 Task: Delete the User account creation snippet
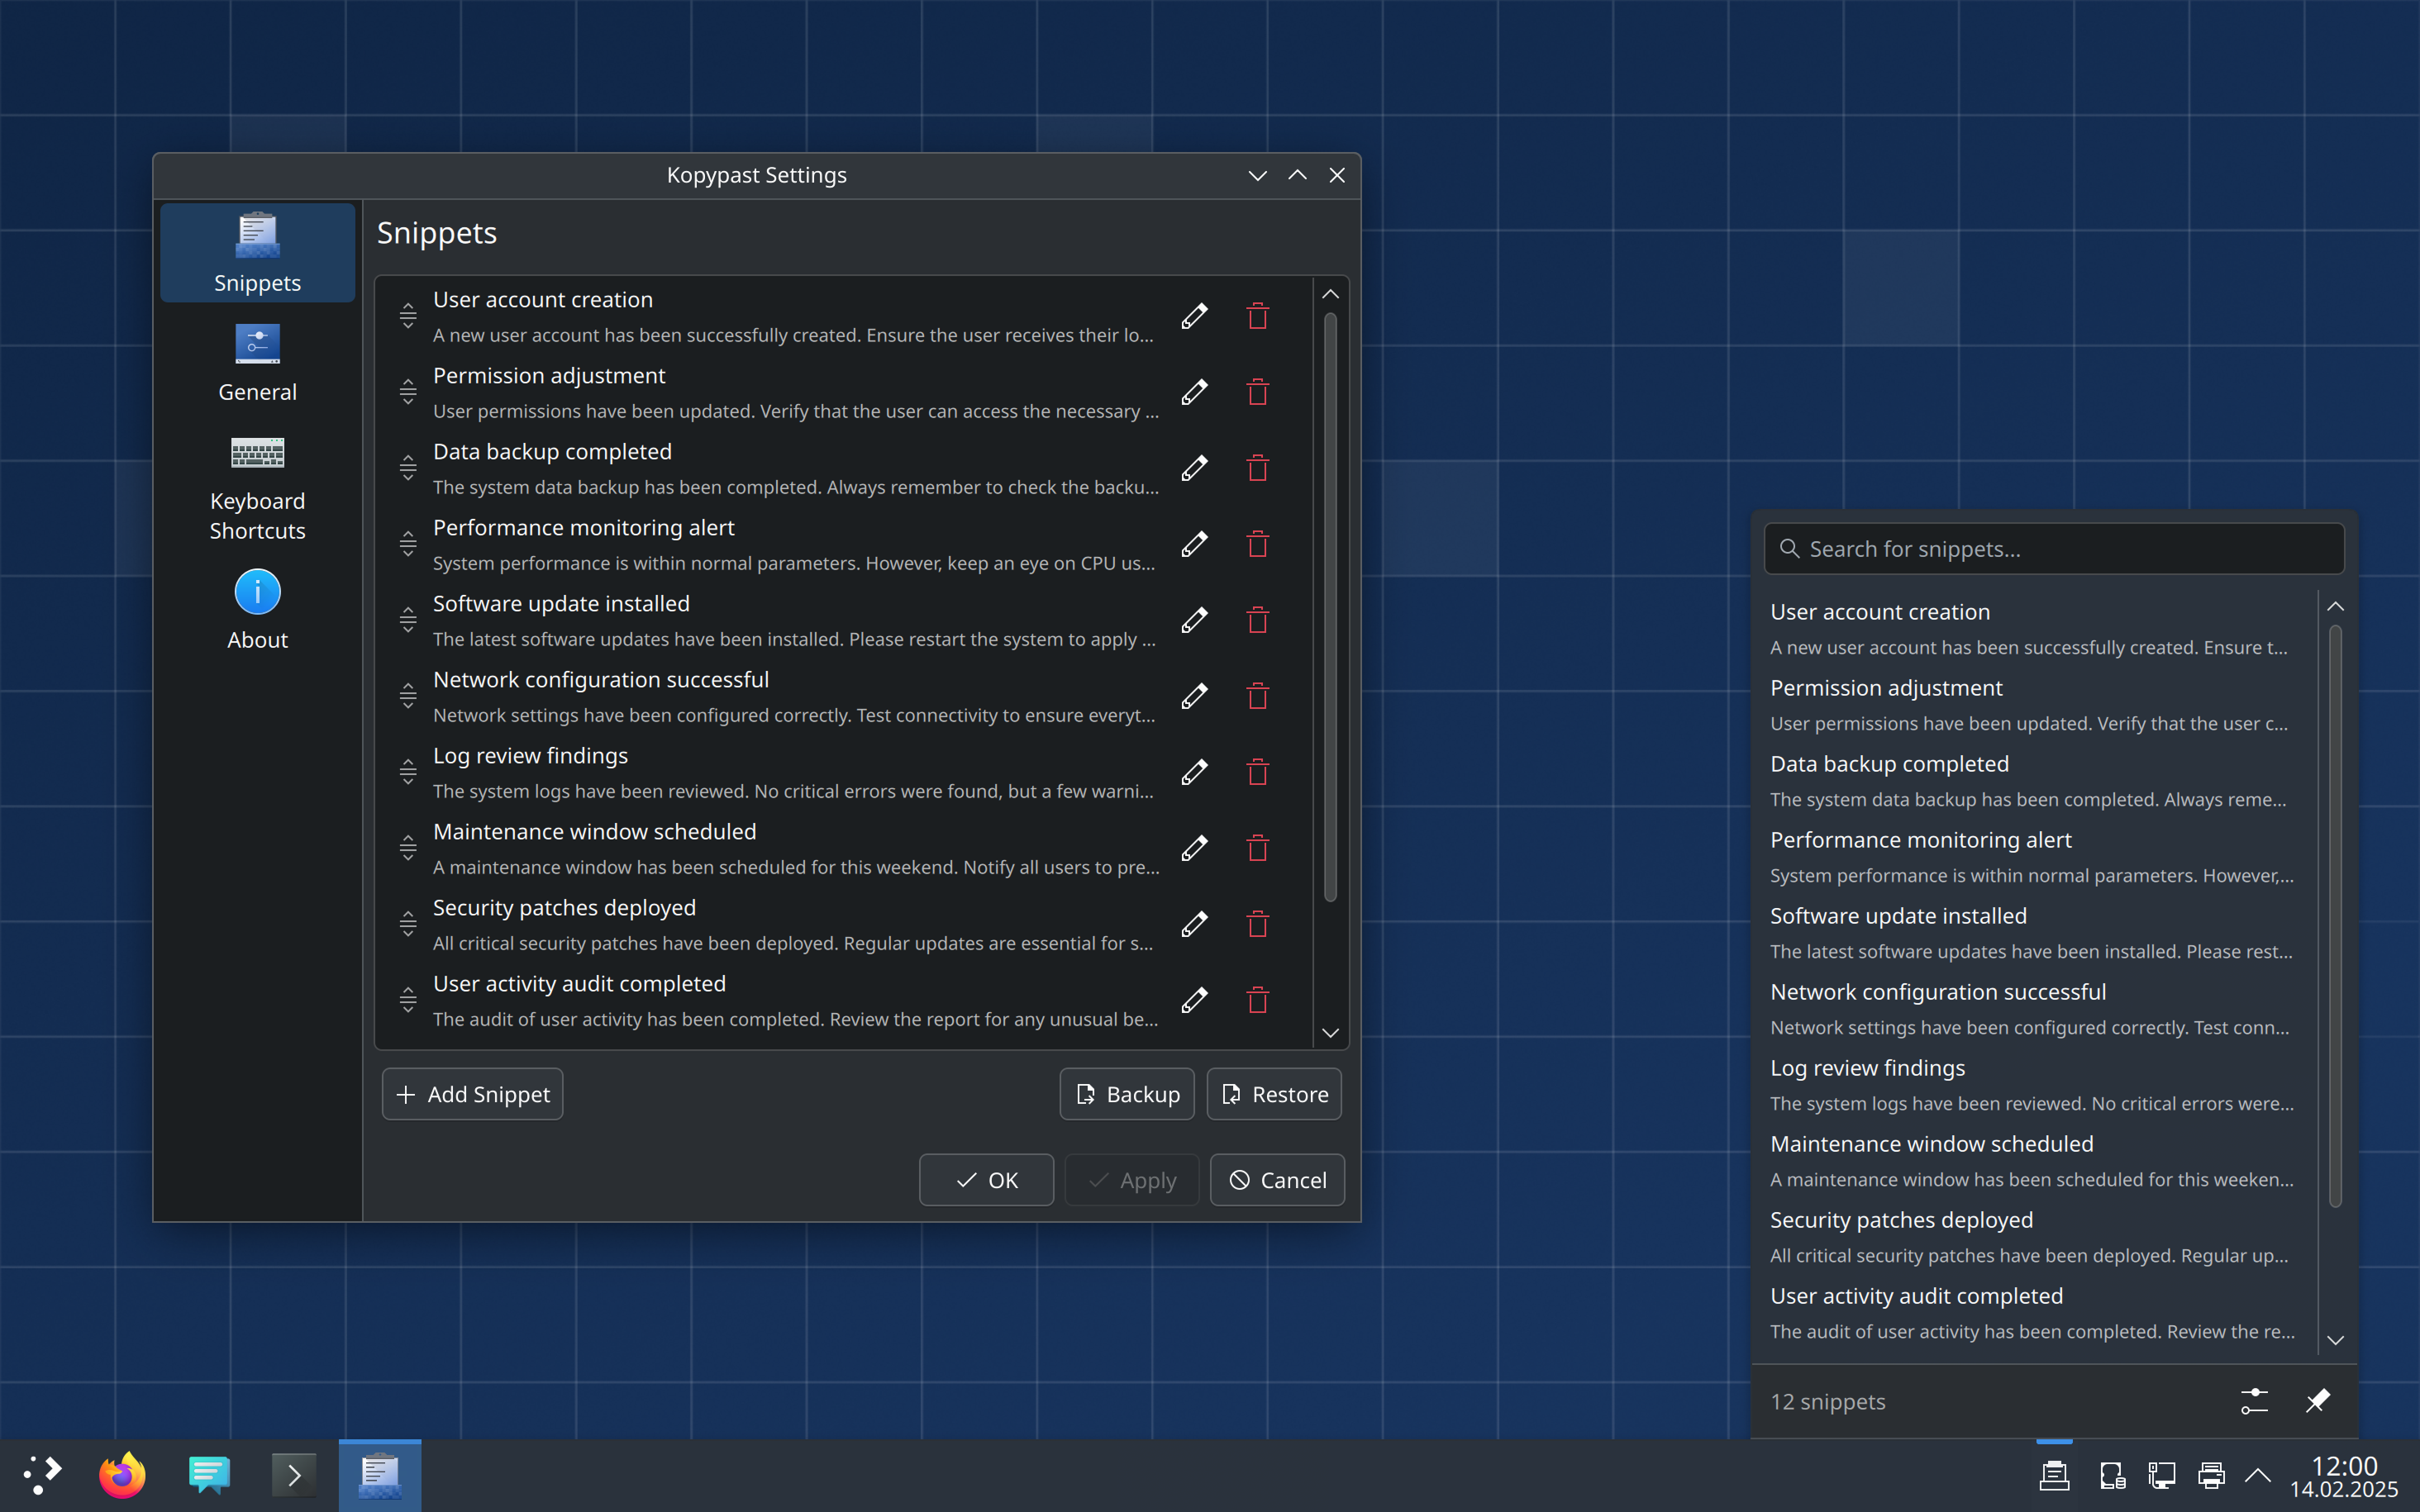tap(1257, 316)
